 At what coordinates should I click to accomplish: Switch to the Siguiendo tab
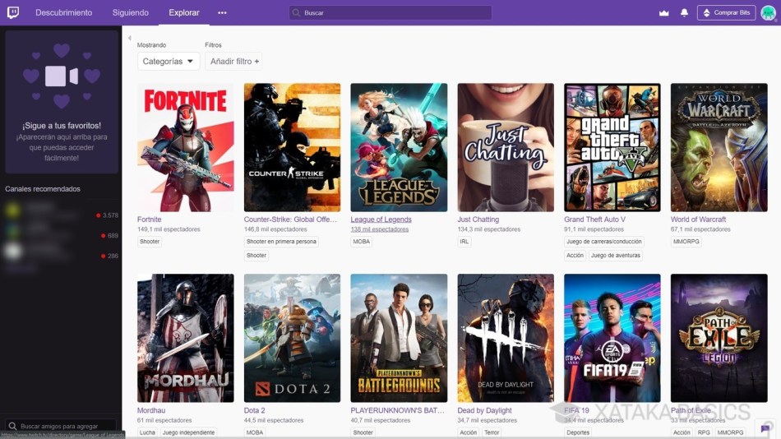pyautogui.click(x=131, y=13)
